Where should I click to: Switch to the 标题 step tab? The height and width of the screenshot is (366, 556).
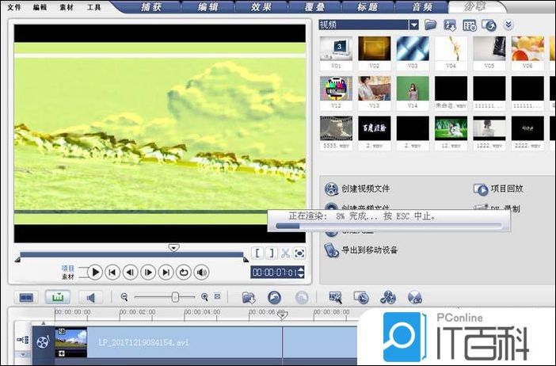(x=367, y=7)
